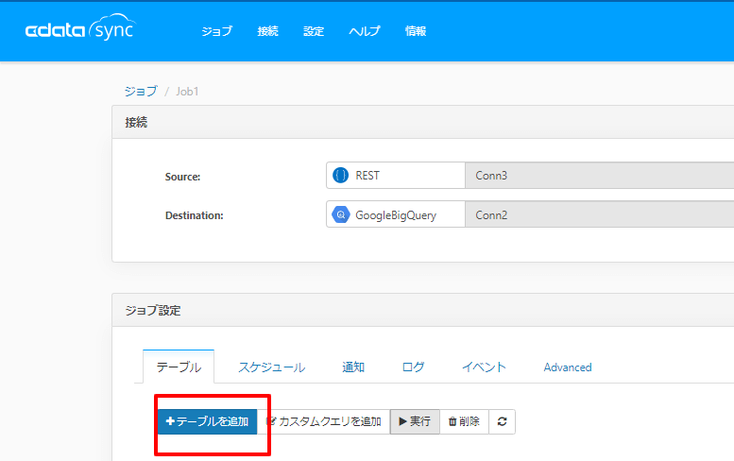This screenshot has height=461, width=734.
Task: Open the ジョブ menu in header
Action: click(x=216, y=31)
